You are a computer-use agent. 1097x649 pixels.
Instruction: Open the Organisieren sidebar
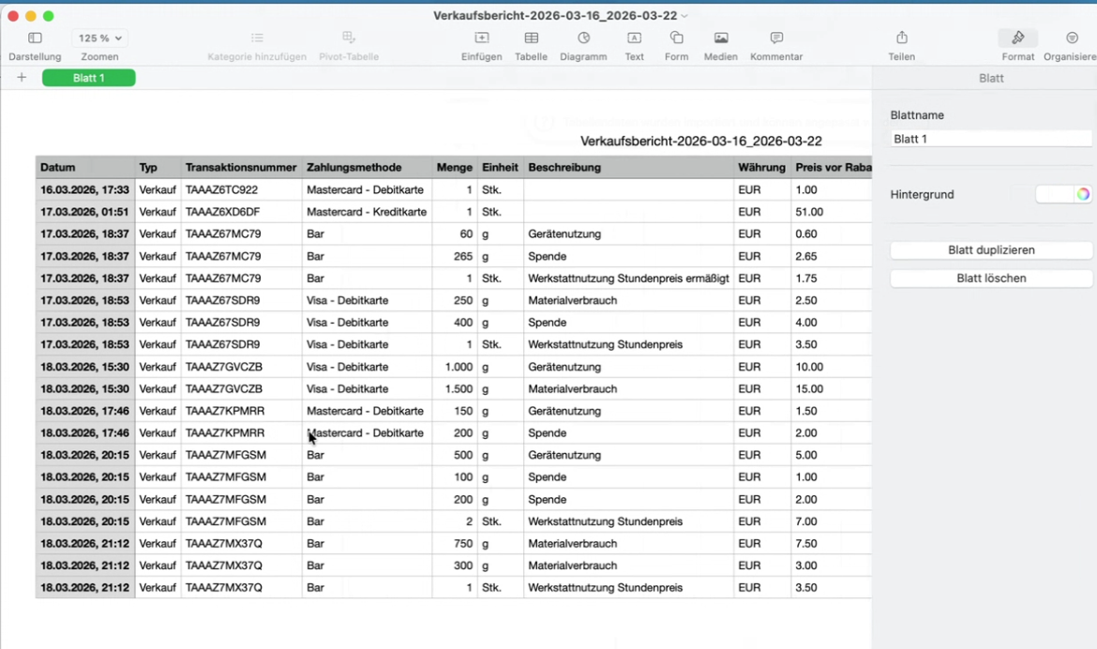point(1072,38)
